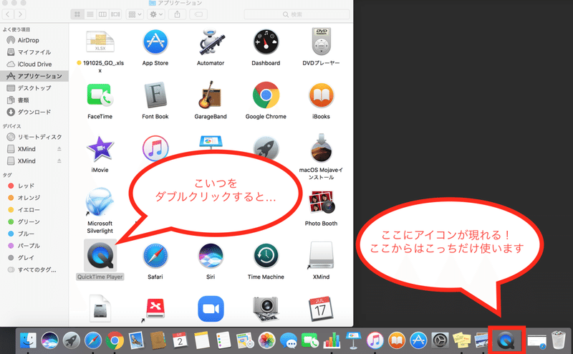Click the Share button in Finder toolbar

(x=177, y=14)
